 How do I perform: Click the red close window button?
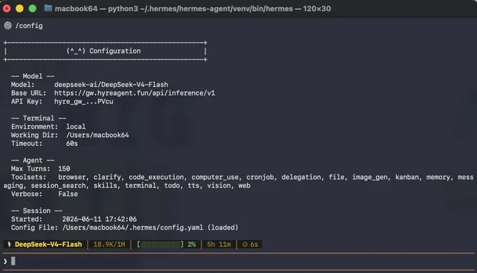(7, 8)
